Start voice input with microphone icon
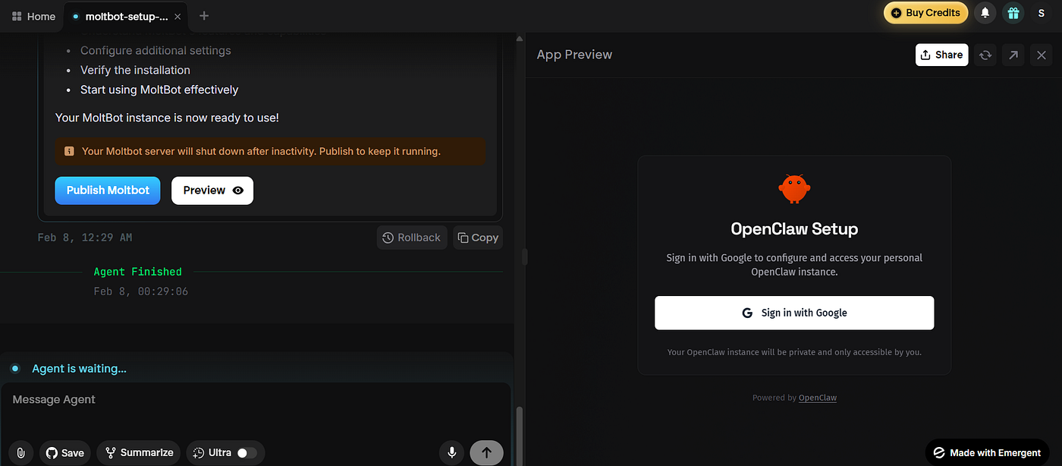The height and width of the screenshot is (466, 1062). [452, 452]
